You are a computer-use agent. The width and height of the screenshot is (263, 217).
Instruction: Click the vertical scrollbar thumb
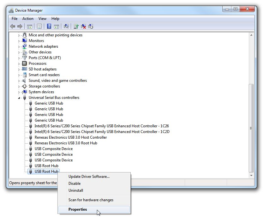tap(251, 128)
